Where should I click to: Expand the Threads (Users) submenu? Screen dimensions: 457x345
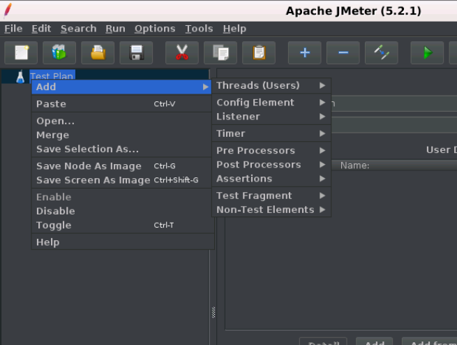pyautogui.click(x=271, y=85)
